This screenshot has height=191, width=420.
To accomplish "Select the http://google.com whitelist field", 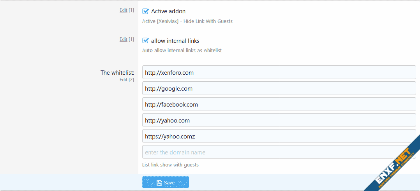I will pyautogui.click(x=279, y=88).
